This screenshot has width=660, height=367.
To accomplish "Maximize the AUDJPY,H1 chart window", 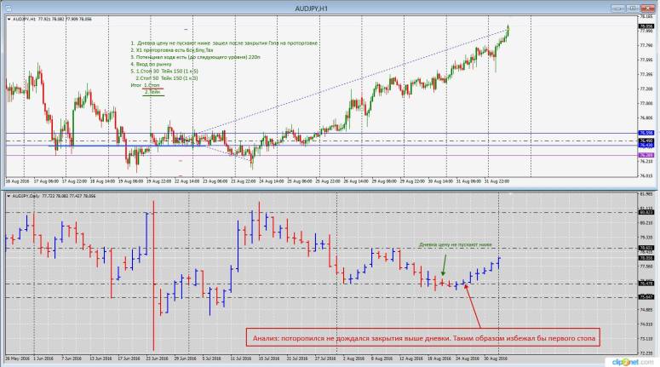I will click(642, 9).
